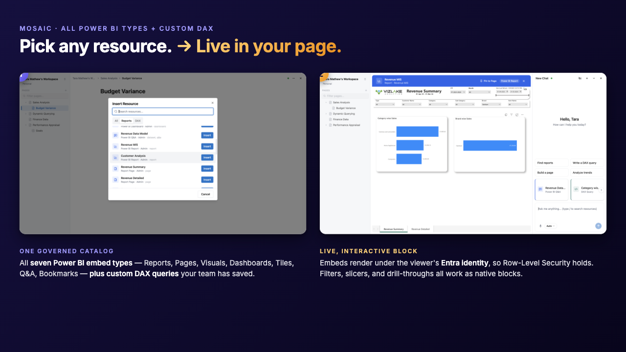626x352 pixels.
Task: Expand the Performance Appraisal node in the right sidebar
Action: pos(326,125)
